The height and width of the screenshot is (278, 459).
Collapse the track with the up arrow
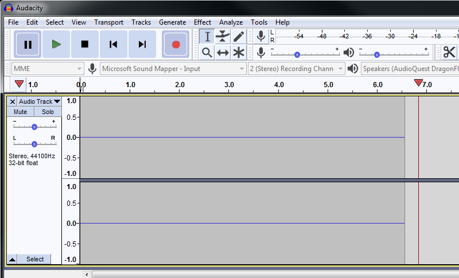coord(12,259)
